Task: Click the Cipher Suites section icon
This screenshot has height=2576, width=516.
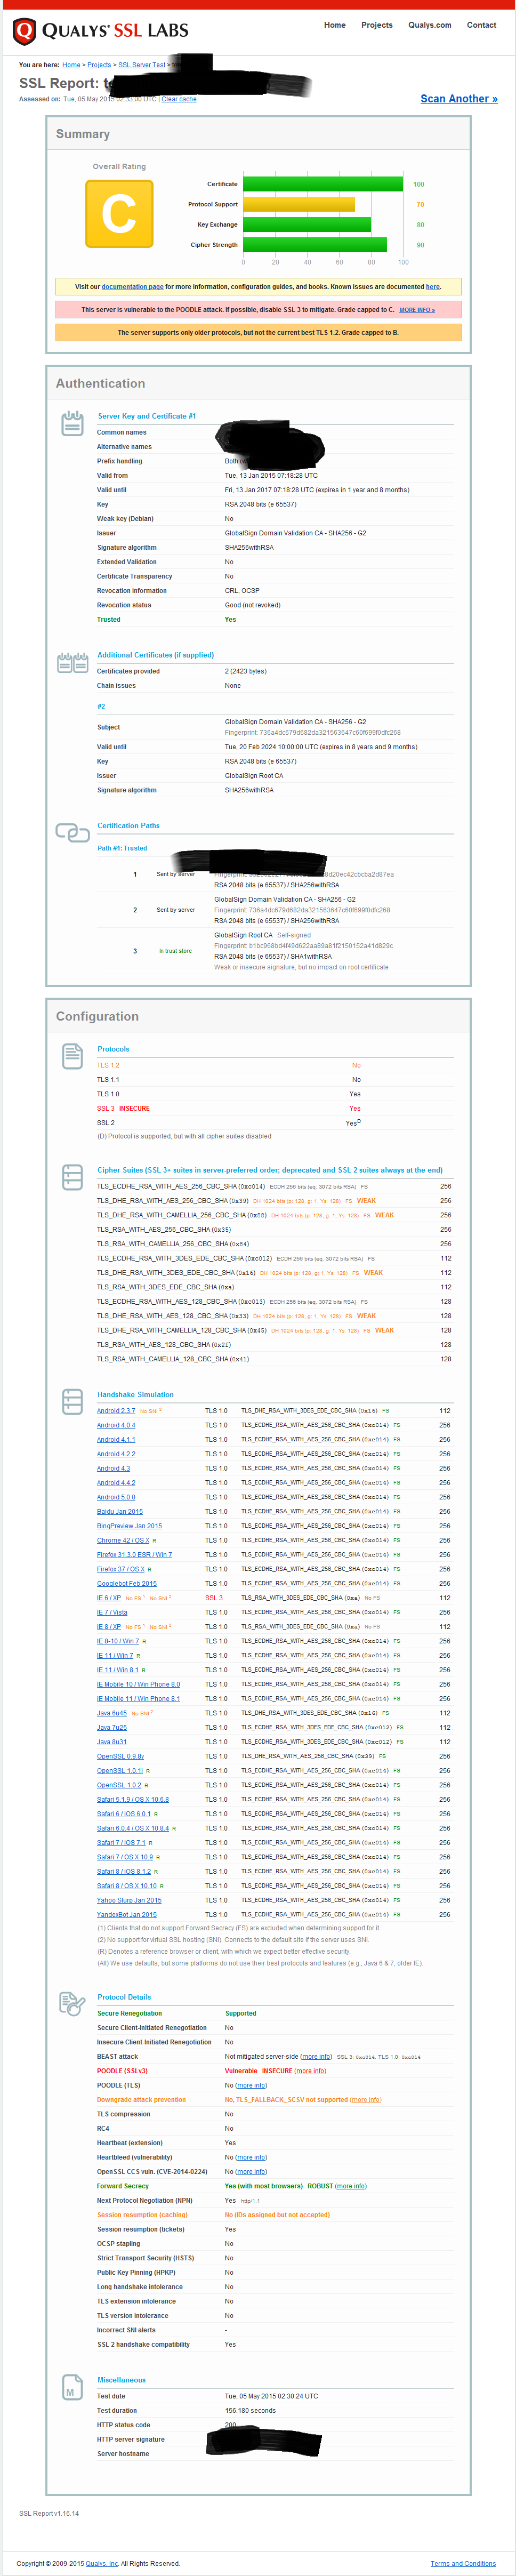Action: [72, 1176]
